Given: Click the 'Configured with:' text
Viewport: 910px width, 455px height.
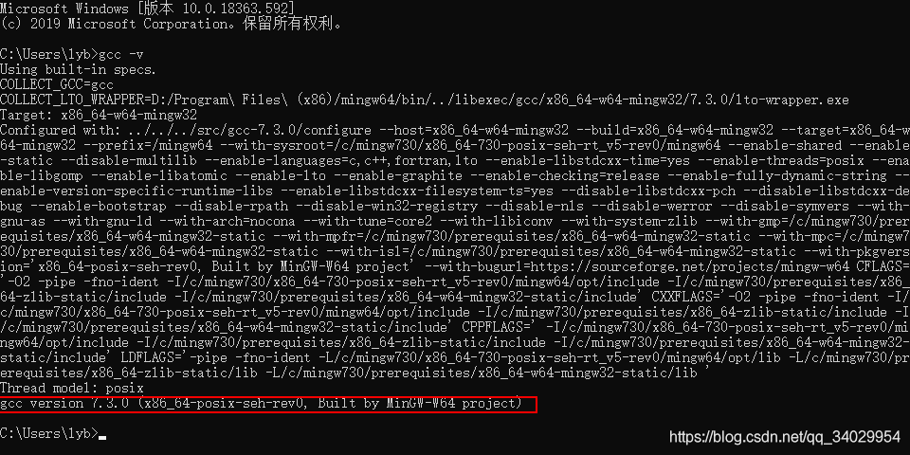Looking at the screenshot, I should pos(61,131).
